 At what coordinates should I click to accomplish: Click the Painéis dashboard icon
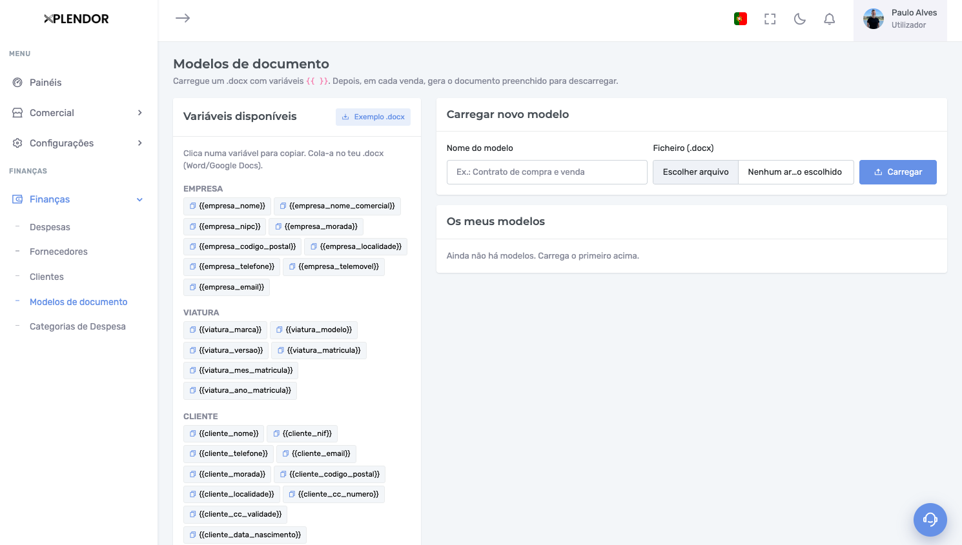(17, 83)
